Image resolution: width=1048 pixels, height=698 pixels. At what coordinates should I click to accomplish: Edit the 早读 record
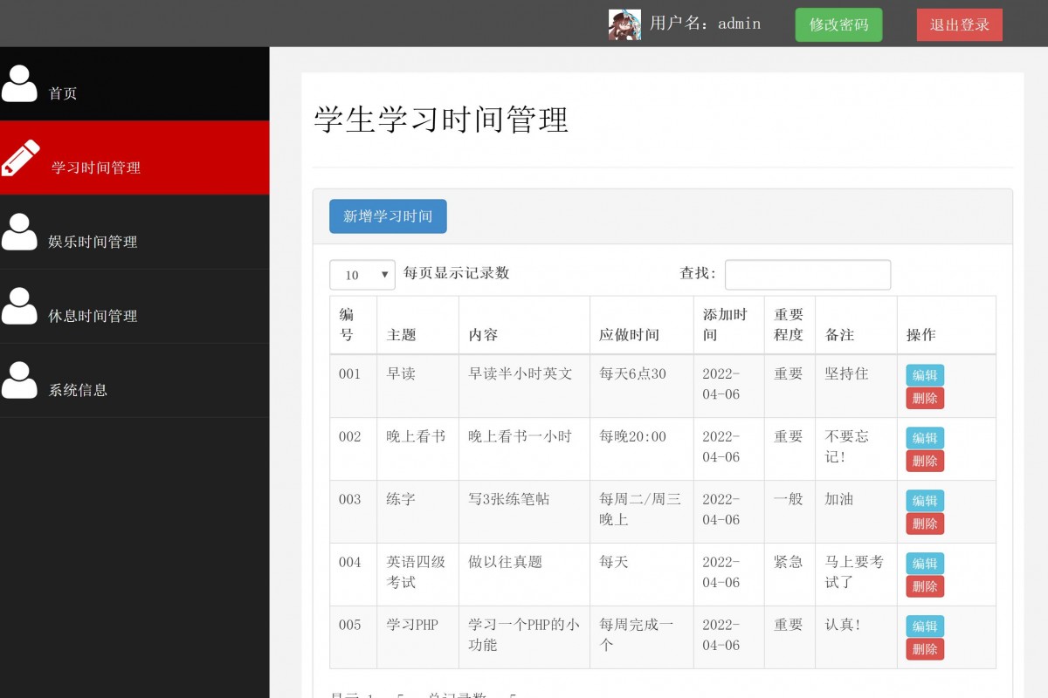point(924,375)
